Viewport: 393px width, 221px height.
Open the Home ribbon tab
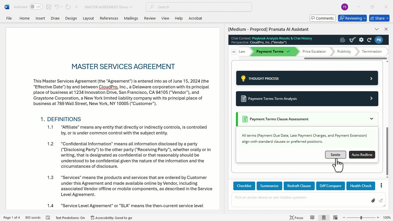click(24, 18)
